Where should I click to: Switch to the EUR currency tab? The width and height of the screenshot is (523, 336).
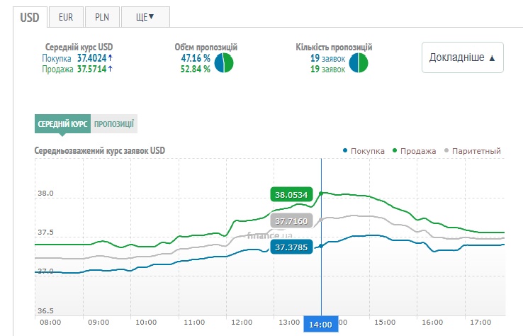[66, 17]
